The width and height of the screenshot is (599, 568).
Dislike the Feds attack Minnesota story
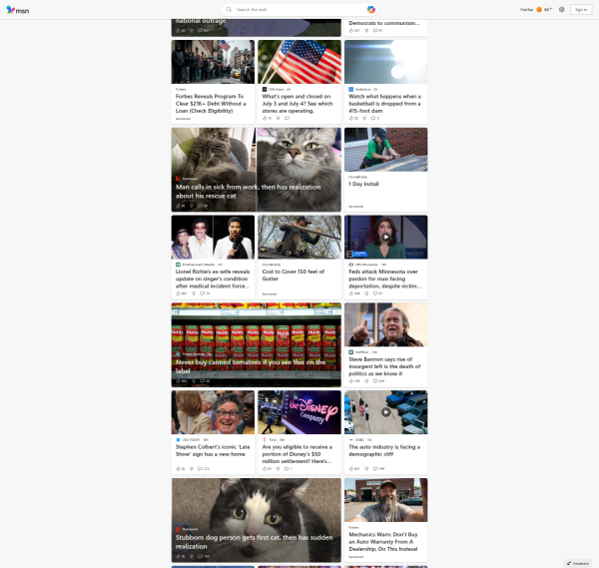pyautogui.click(x=366, y=293)
